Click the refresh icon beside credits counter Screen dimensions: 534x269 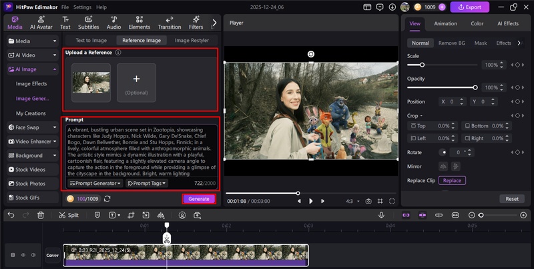pos(107,199)
